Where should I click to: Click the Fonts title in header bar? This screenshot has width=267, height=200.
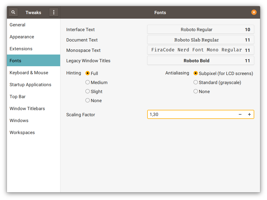[160, 12]
